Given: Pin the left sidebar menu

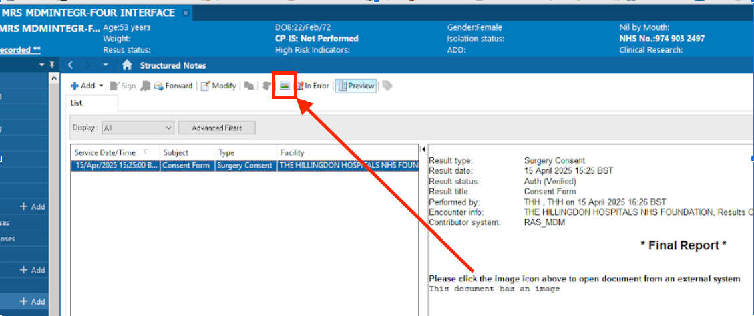Looking at the screenshot, I should 51,65.
